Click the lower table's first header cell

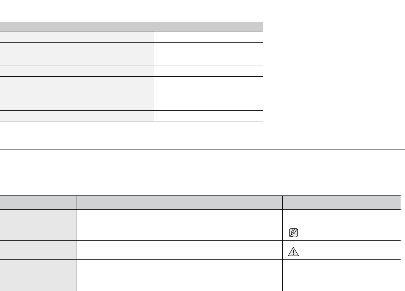click(x=38, y=202)
